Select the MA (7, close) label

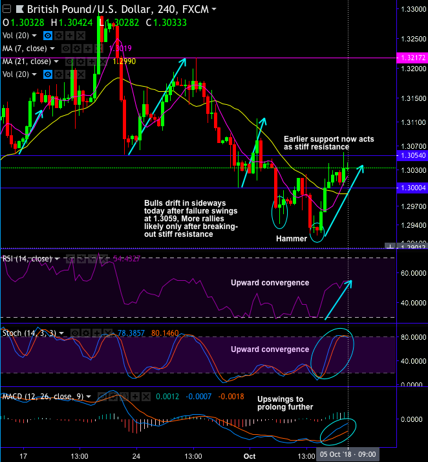click(x=25, y=49)
